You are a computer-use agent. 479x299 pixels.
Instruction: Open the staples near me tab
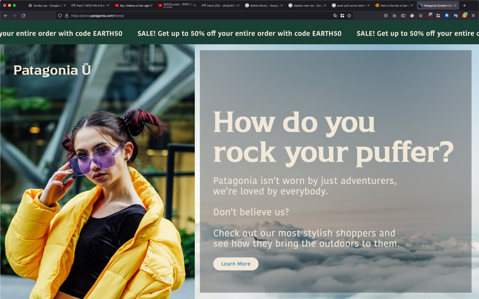point(307,6)
